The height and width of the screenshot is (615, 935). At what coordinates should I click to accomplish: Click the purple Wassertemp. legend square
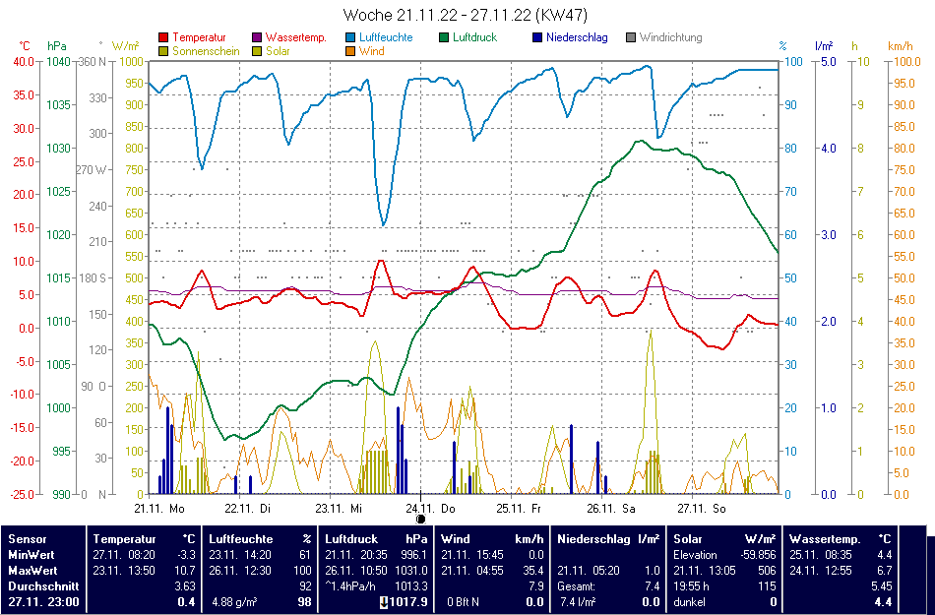(x=258, y=37)
